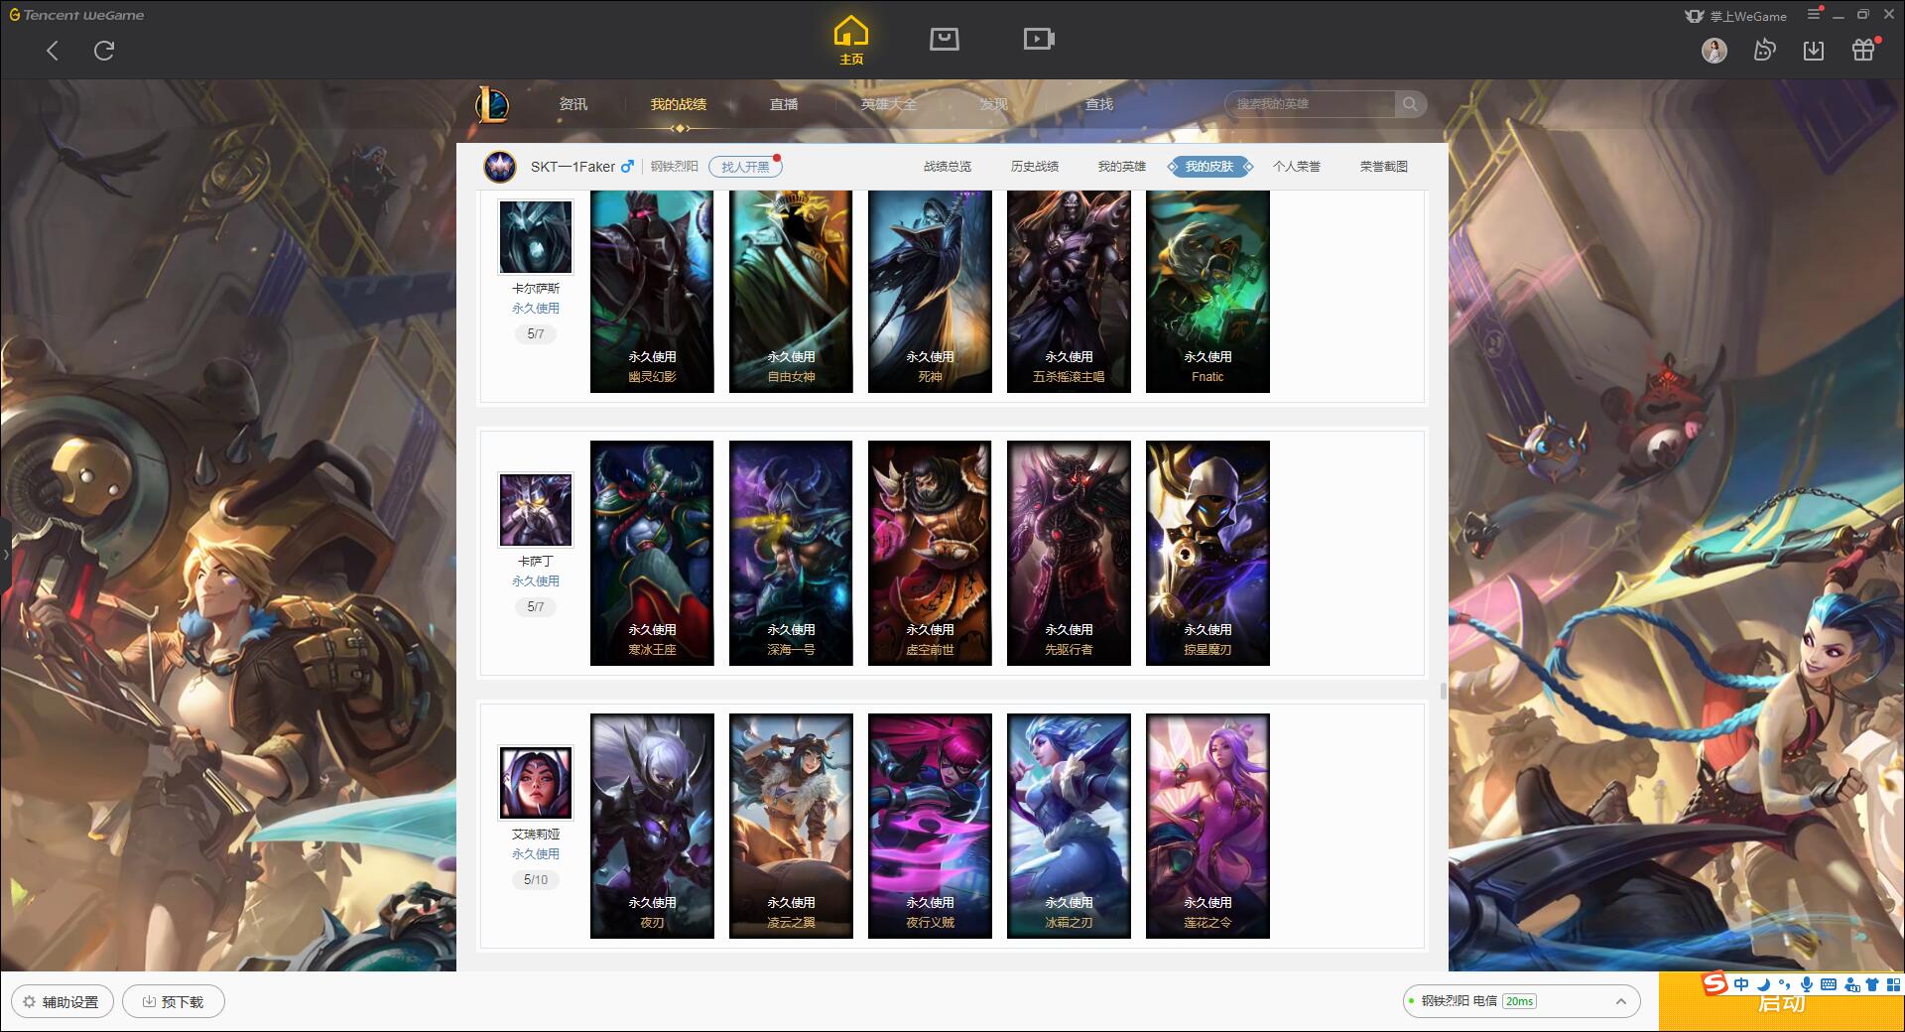Image resolution: width=1905 pixels, height=1032 pixels.
Task: Toggle Sogou moon half-width mode icon
Action: (1763, 984)
